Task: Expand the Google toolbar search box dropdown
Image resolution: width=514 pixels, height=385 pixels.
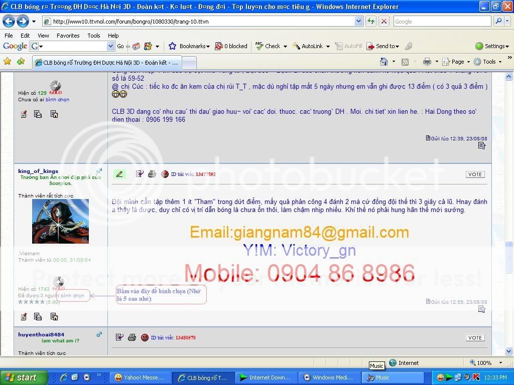Action: [110, 46]
